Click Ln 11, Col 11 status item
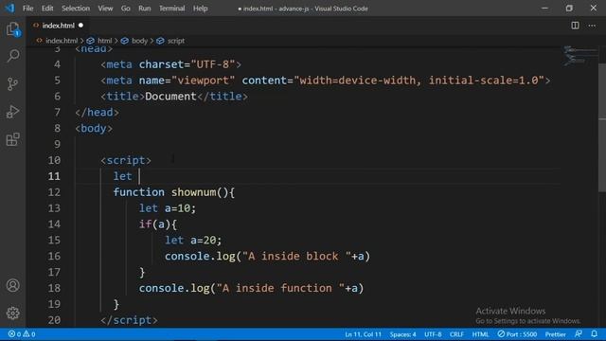This screenshot has height=341, width=606. (363, 334)
